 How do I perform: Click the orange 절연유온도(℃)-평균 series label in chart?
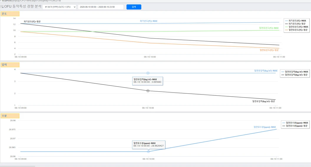(x=269, y=50)
